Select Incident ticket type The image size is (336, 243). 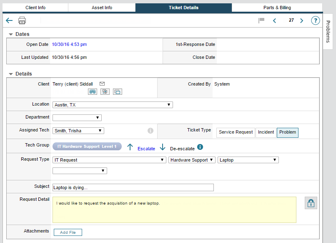[266, 132]
